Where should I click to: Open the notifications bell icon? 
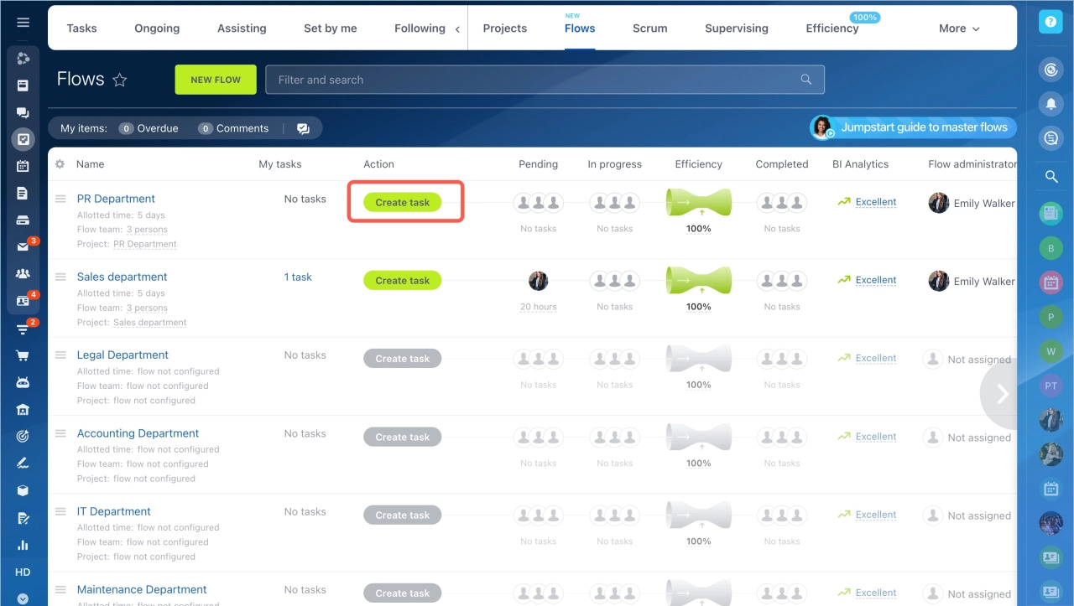pyautogui.click(x=1051, y=103)
